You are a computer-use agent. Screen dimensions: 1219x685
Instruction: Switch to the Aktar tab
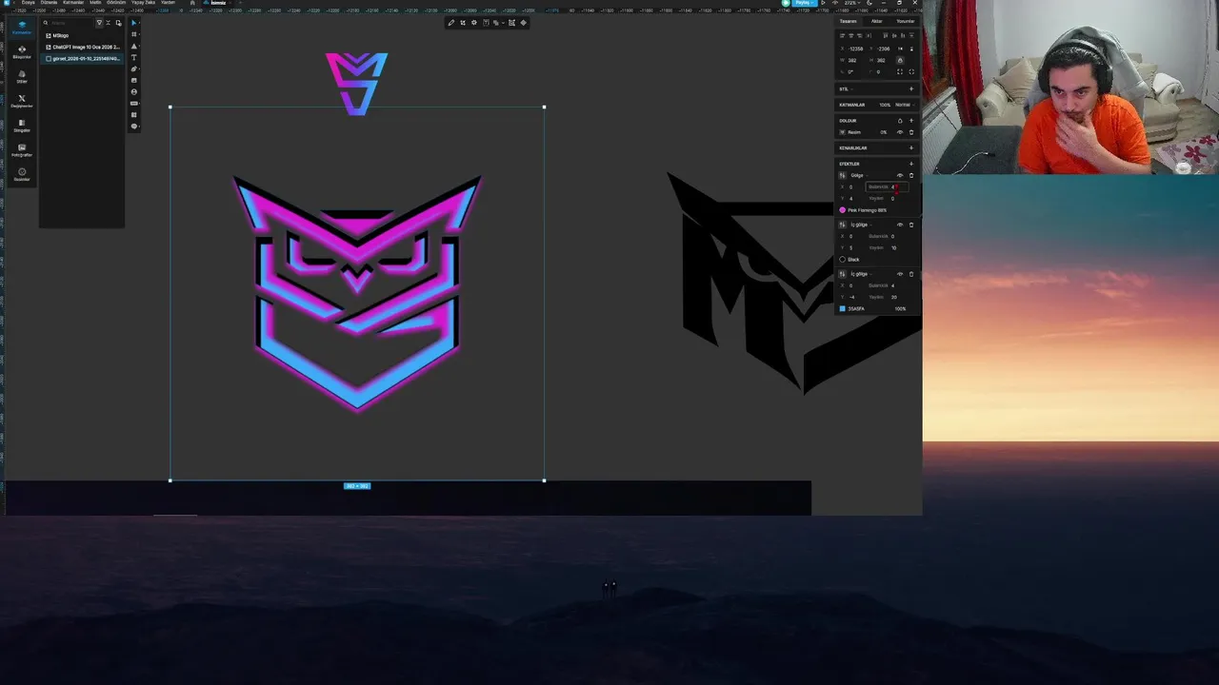click(x=877, y=21)
